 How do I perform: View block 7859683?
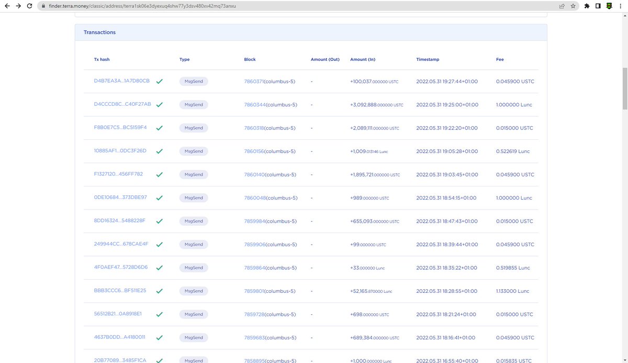(254, 337)
